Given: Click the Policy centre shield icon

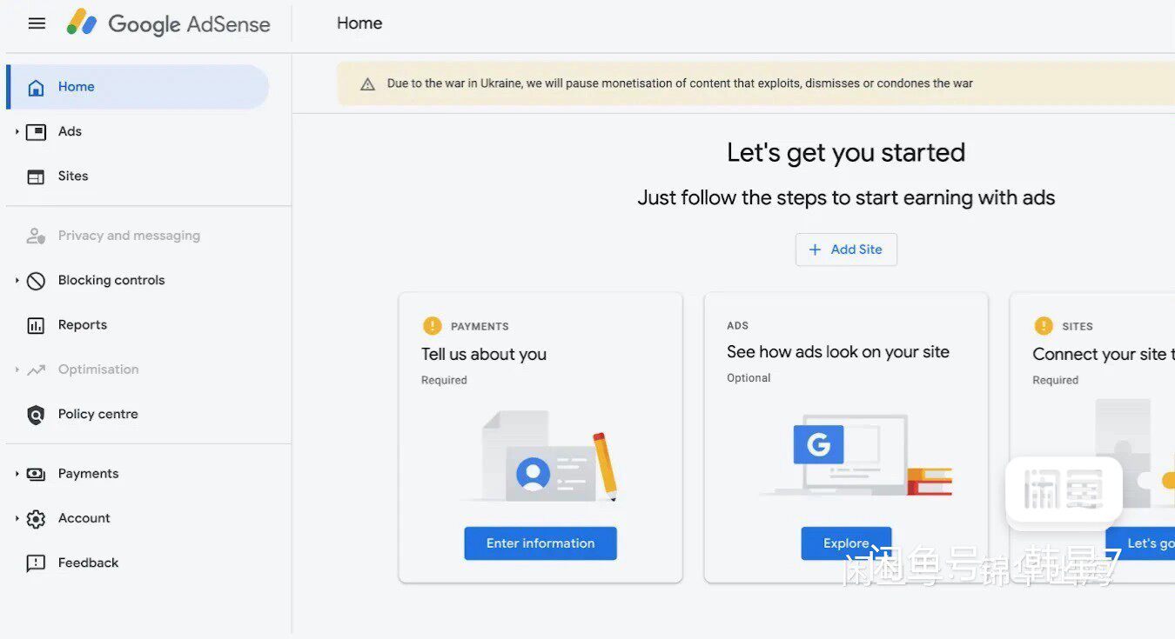Looking at the screenshot, I should coord(36,415).
